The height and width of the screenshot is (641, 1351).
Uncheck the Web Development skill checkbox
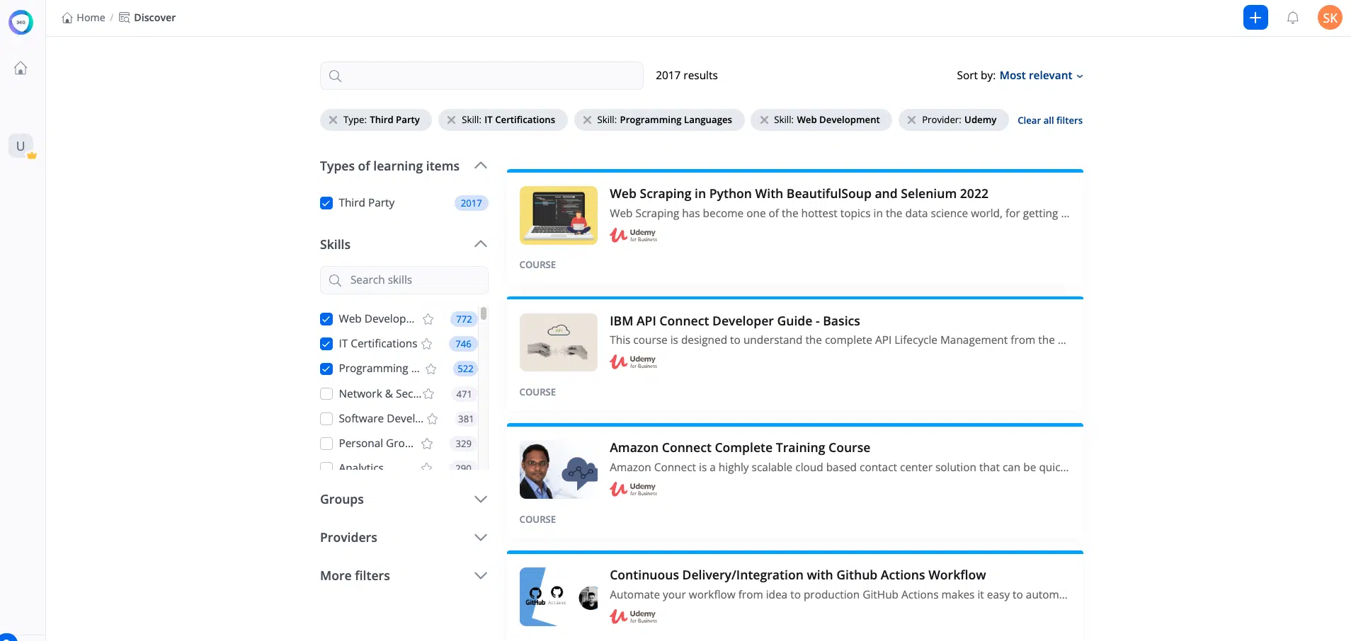(x=326, y=319)
